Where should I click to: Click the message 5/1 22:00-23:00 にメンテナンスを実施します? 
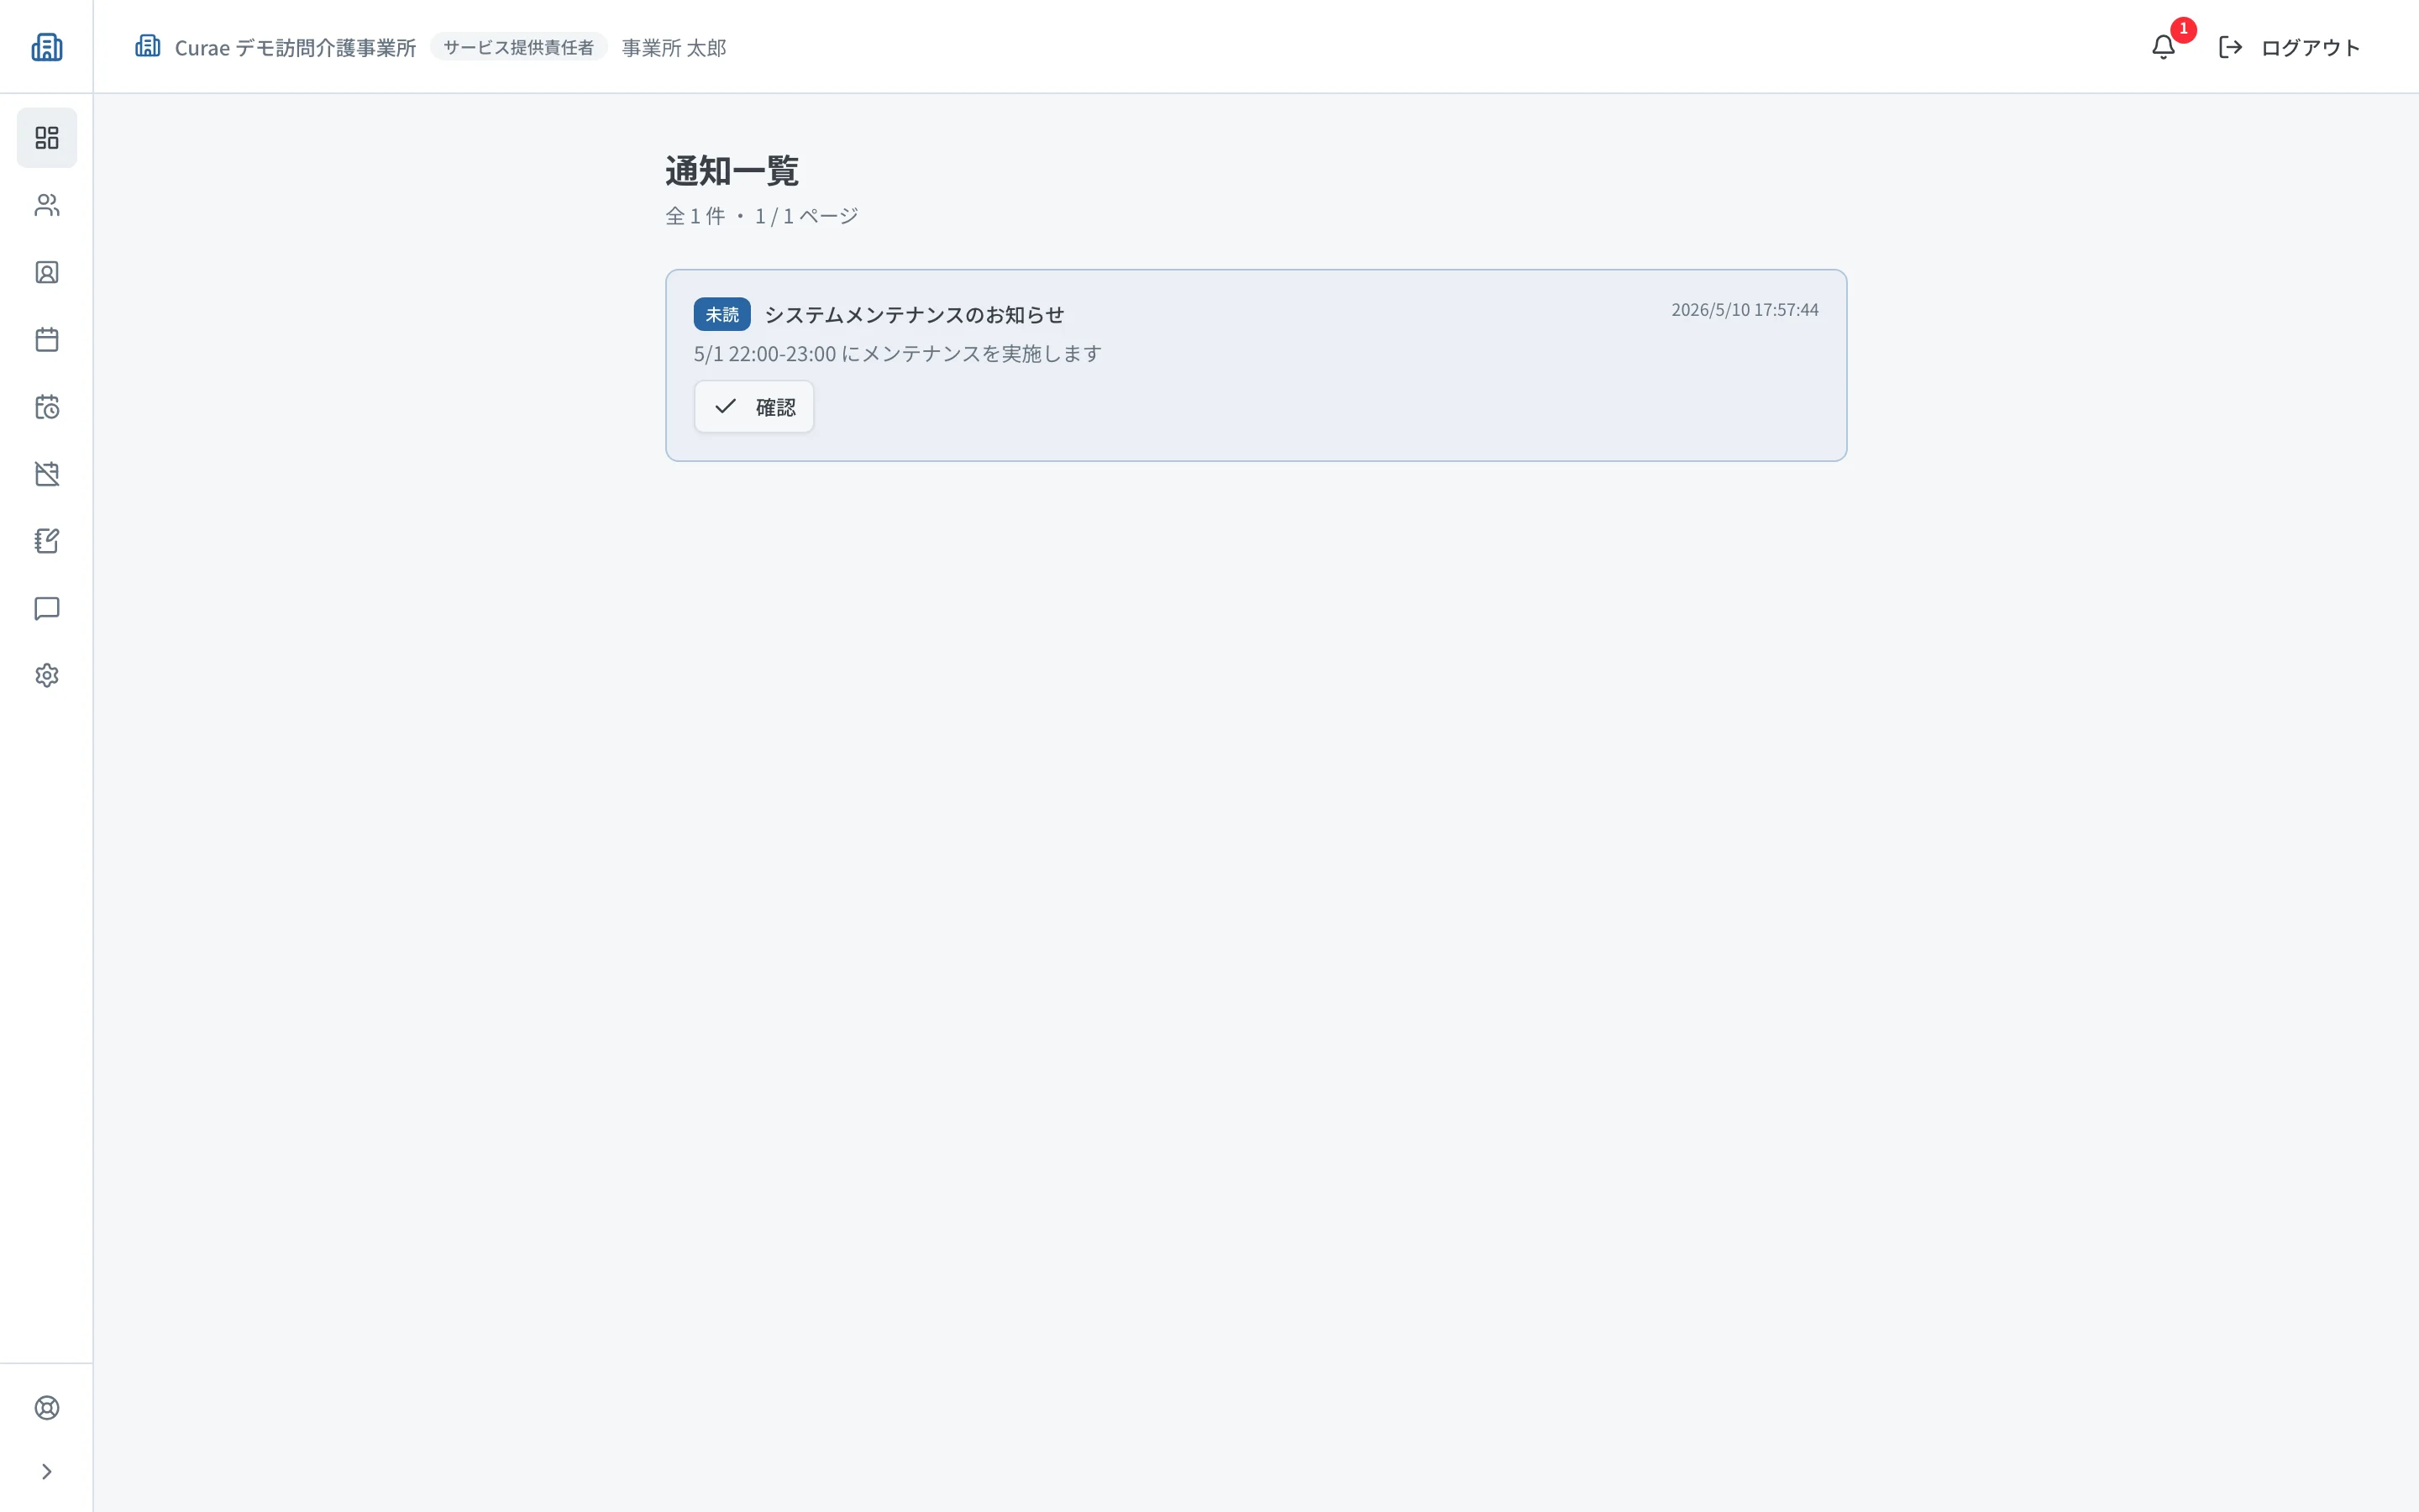coord(898,354)
